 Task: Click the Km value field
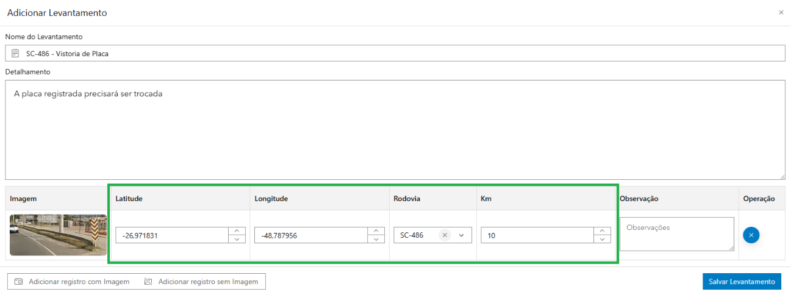click(x=537, y=235)
